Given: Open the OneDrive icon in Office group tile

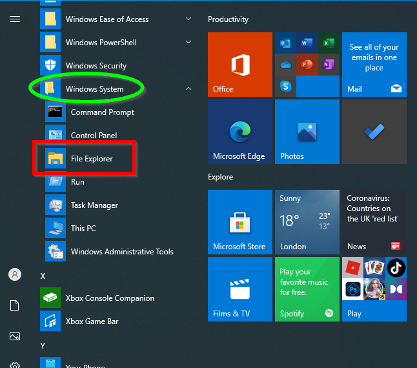Looking at the screenshot, I should [285, 65].
